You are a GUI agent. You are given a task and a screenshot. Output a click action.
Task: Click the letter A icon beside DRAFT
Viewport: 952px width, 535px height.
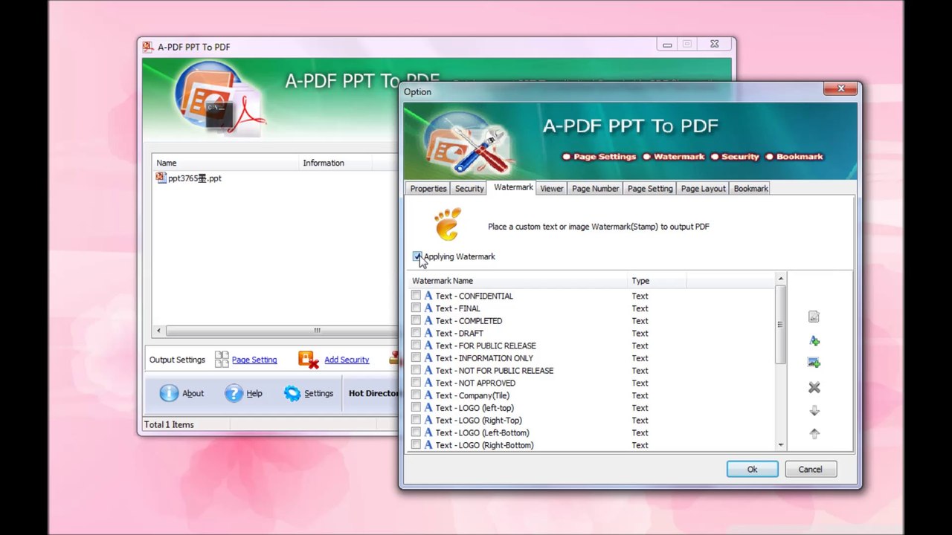[x=428, y=333]
